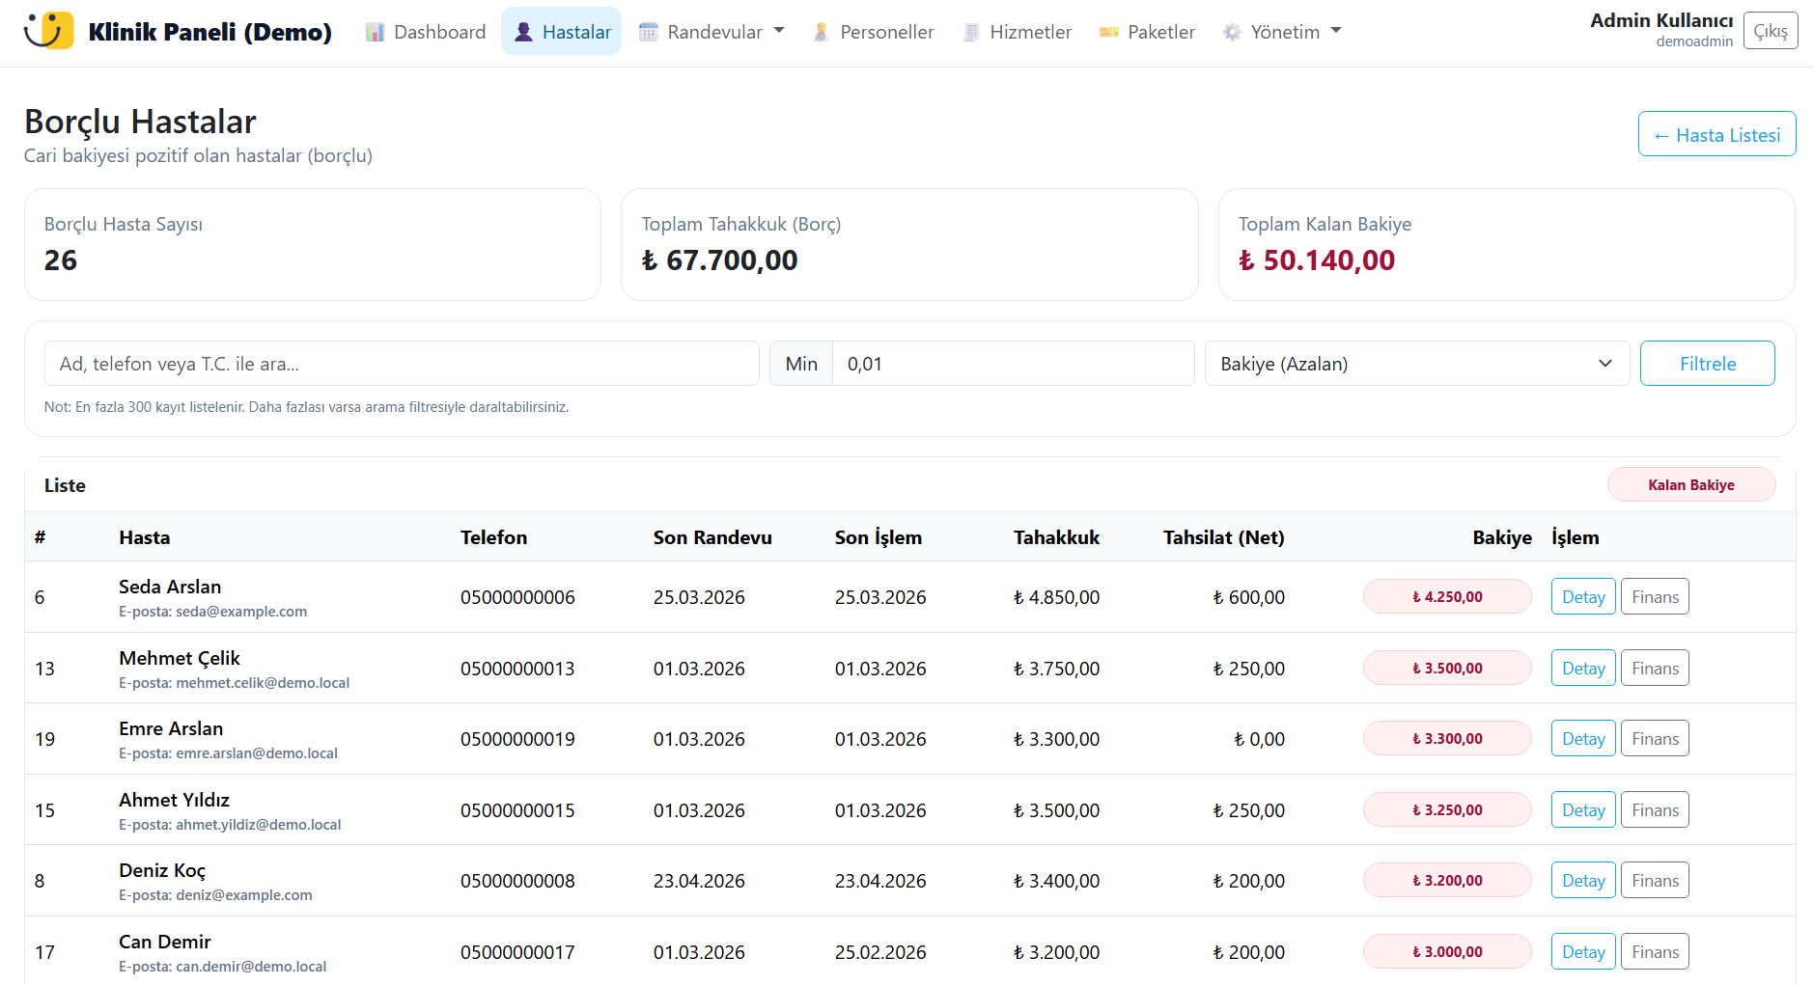Click the Dashboard chart icon
This screenshot has width=1813, height=985.
[375, 32]
